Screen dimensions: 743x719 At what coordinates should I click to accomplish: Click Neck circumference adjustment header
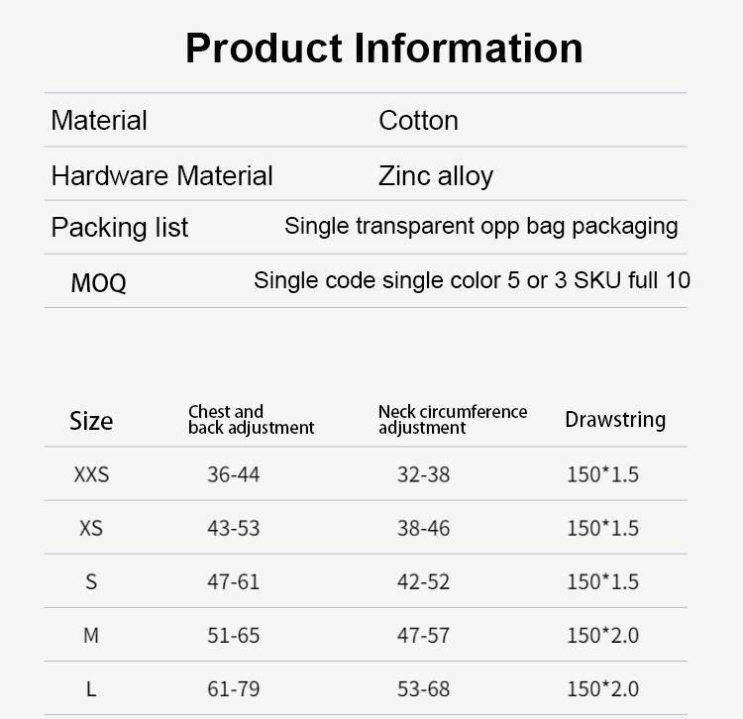click(453, 420)
